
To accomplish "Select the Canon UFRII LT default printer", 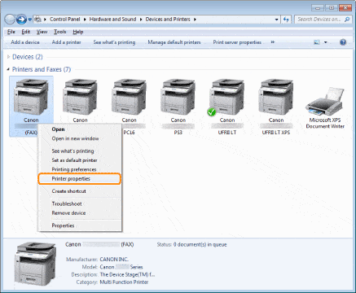I will (227, 97).
